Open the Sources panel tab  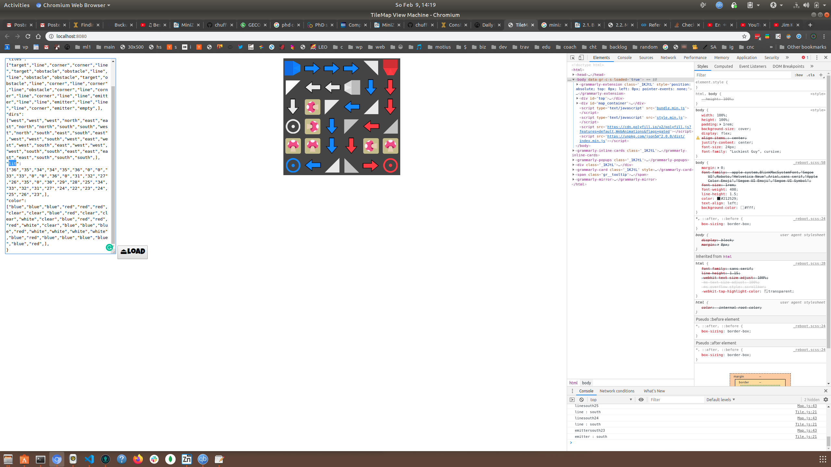pos(646,57)
